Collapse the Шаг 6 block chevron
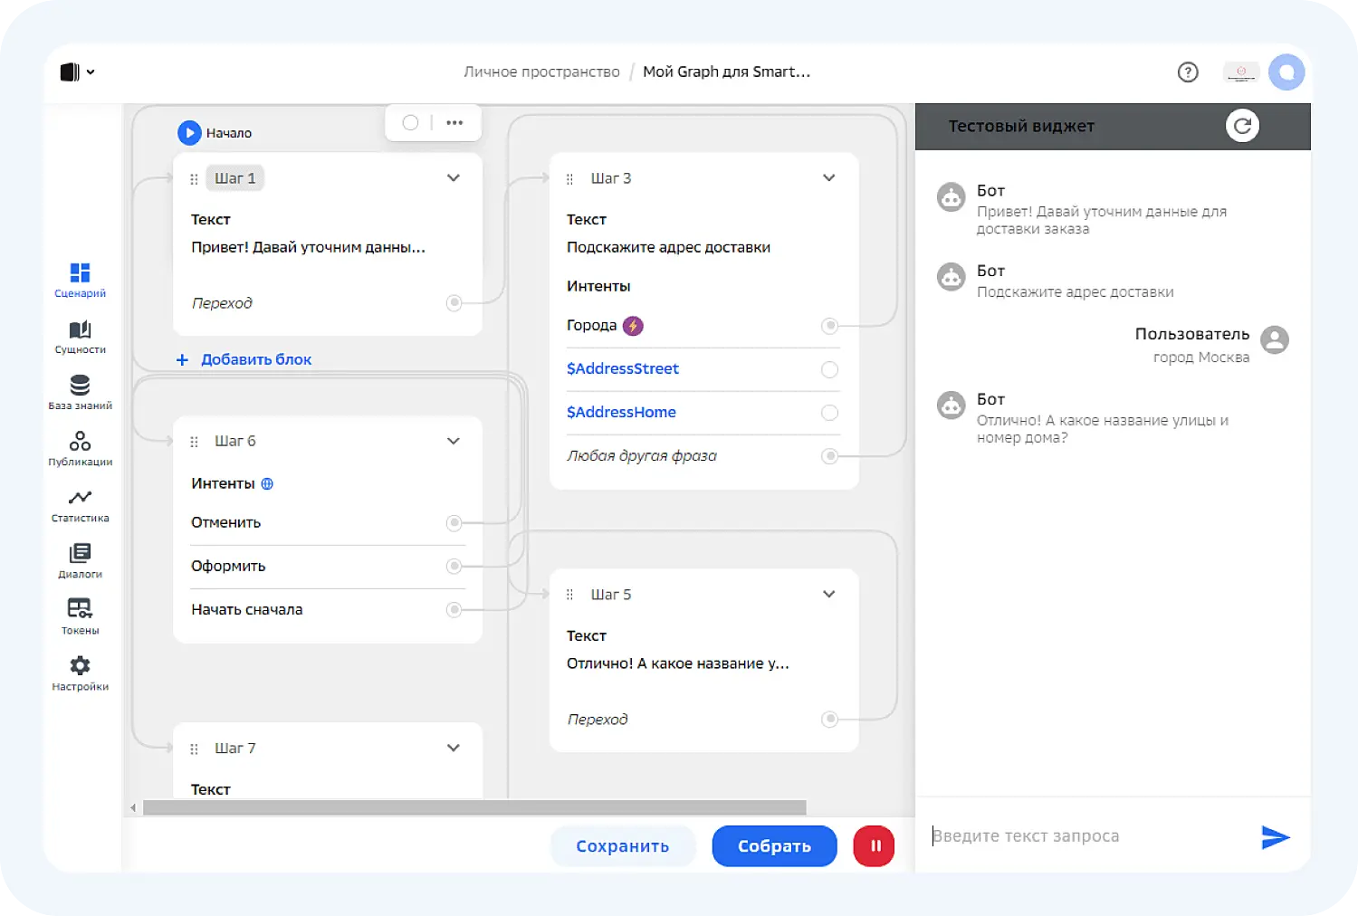 pyautogui.click(x=454, y=441)
